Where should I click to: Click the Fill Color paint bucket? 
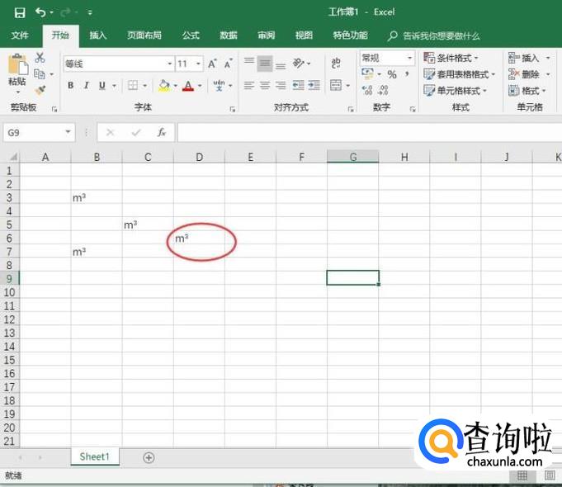tap(164, 85)
